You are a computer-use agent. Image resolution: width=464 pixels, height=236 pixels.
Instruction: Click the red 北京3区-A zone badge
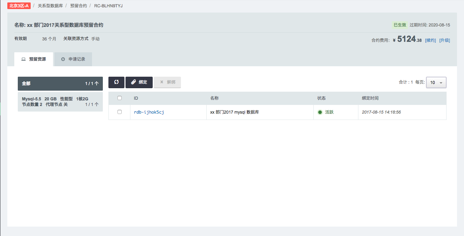(19, 6)
